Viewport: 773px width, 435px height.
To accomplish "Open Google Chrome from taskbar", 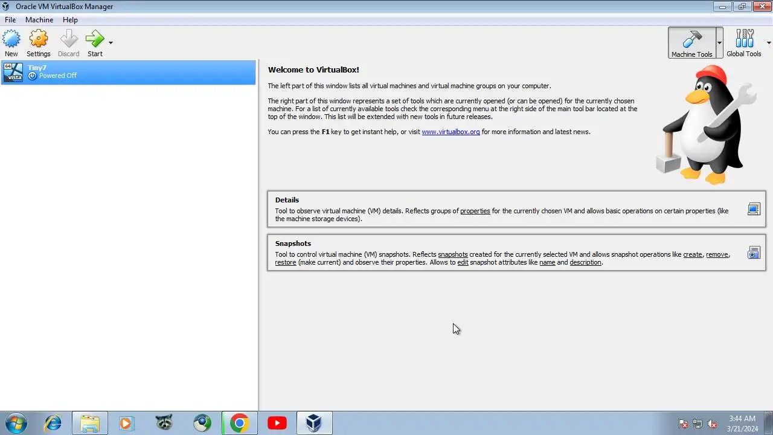I will coord(239,423).
